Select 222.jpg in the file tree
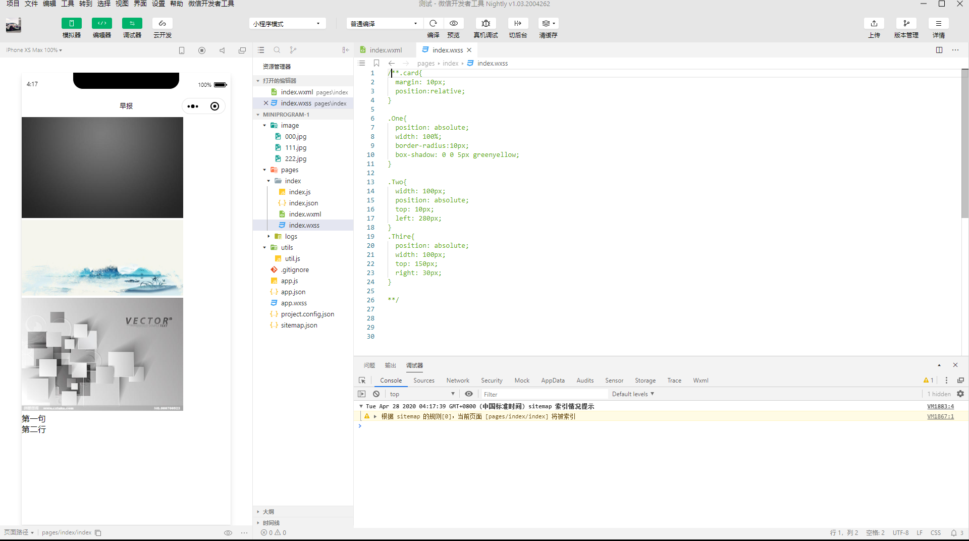 (x=295, y=159)
